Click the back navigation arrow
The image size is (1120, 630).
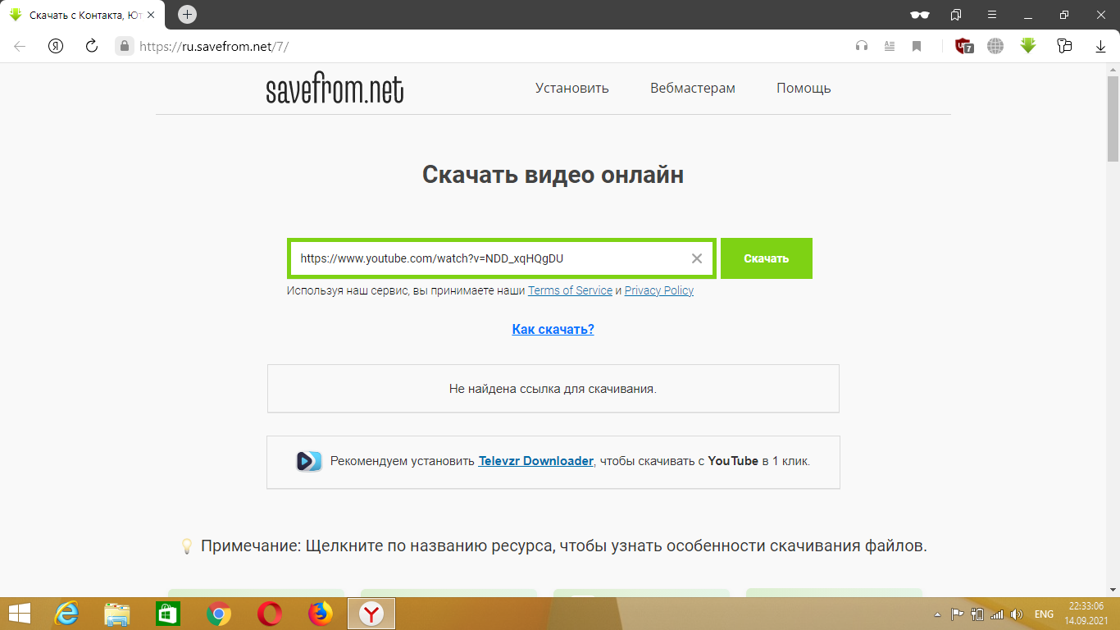pyautogui.click(x=20, y=46)
